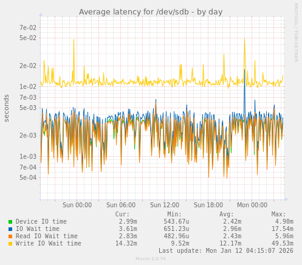Click the 'Munin 2.0.76' footer text
This screenshot has width=302, height=265.
point(151,259)
